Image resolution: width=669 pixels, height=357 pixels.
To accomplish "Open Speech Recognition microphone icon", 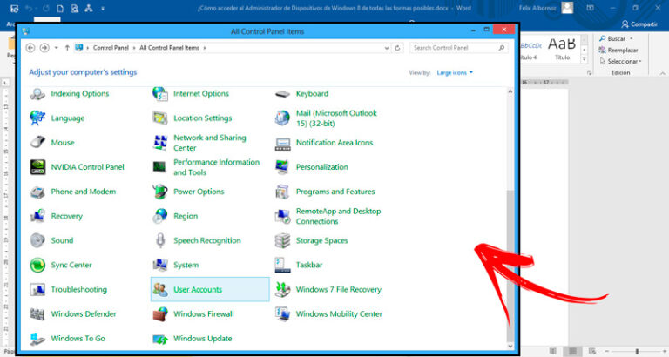I will (x=160, y=240).
